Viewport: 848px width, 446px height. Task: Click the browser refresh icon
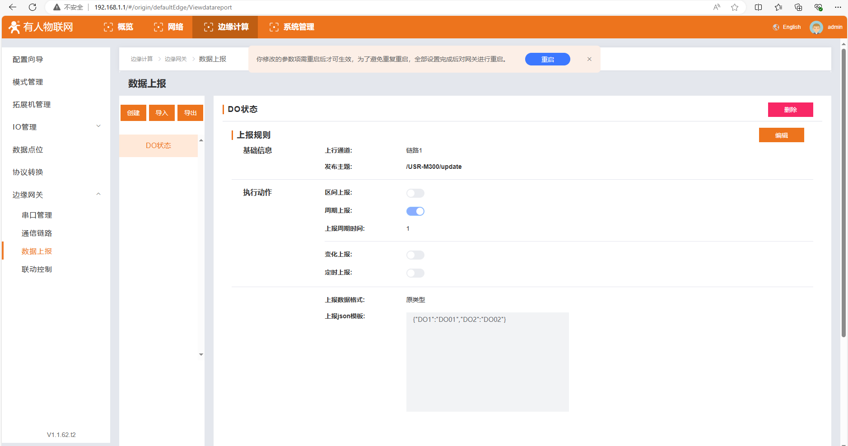pos(33,7)
